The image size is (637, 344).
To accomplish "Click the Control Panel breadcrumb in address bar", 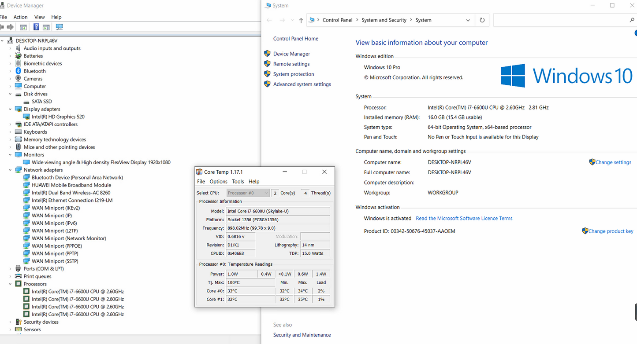I will click(338, 20).
